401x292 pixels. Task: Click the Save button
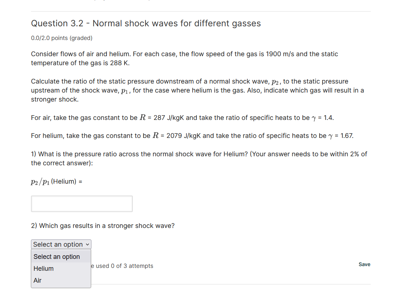364,264
